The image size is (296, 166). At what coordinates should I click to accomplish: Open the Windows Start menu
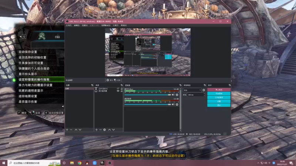coord(4,163)
